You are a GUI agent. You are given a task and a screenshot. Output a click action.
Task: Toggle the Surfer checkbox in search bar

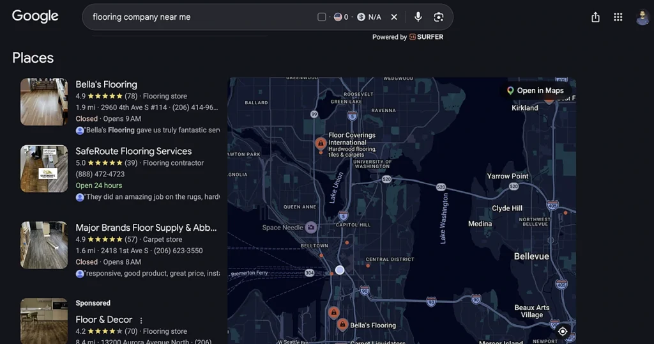(x=322, y=17)
